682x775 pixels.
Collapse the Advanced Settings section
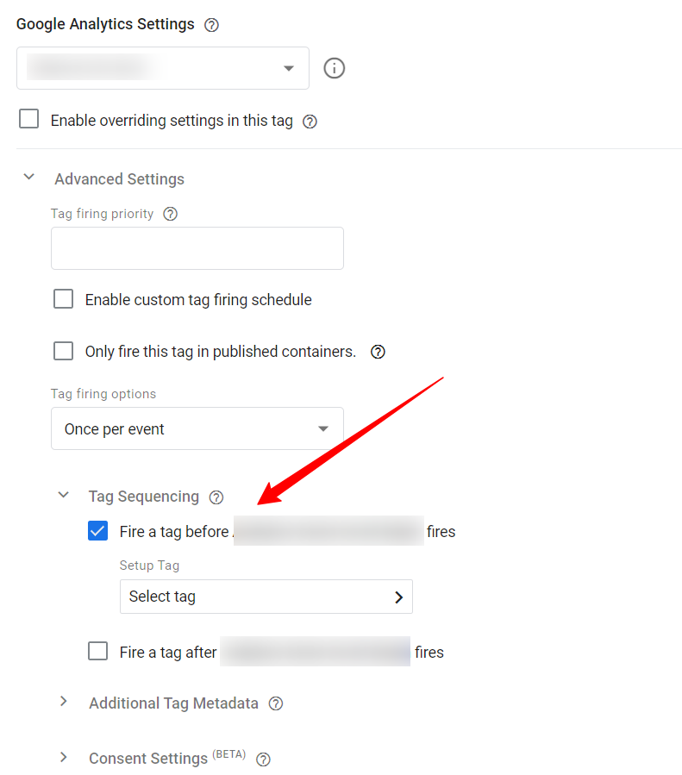(x=29, y=177)
